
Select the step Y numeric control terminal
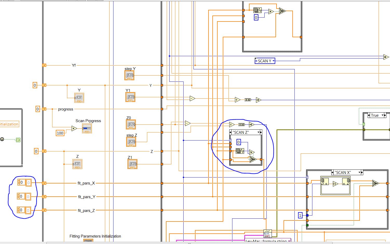click(x=129, y=75)
